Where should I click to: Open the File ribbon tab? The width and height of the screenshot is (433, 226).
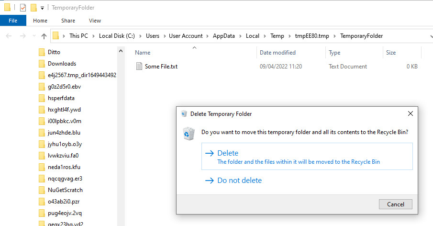pyautogui.click(x=13, y=21)
